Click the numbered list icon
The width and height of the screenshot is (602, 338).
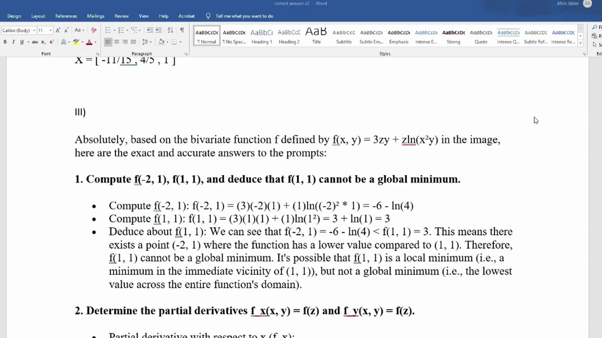(121, 31)
